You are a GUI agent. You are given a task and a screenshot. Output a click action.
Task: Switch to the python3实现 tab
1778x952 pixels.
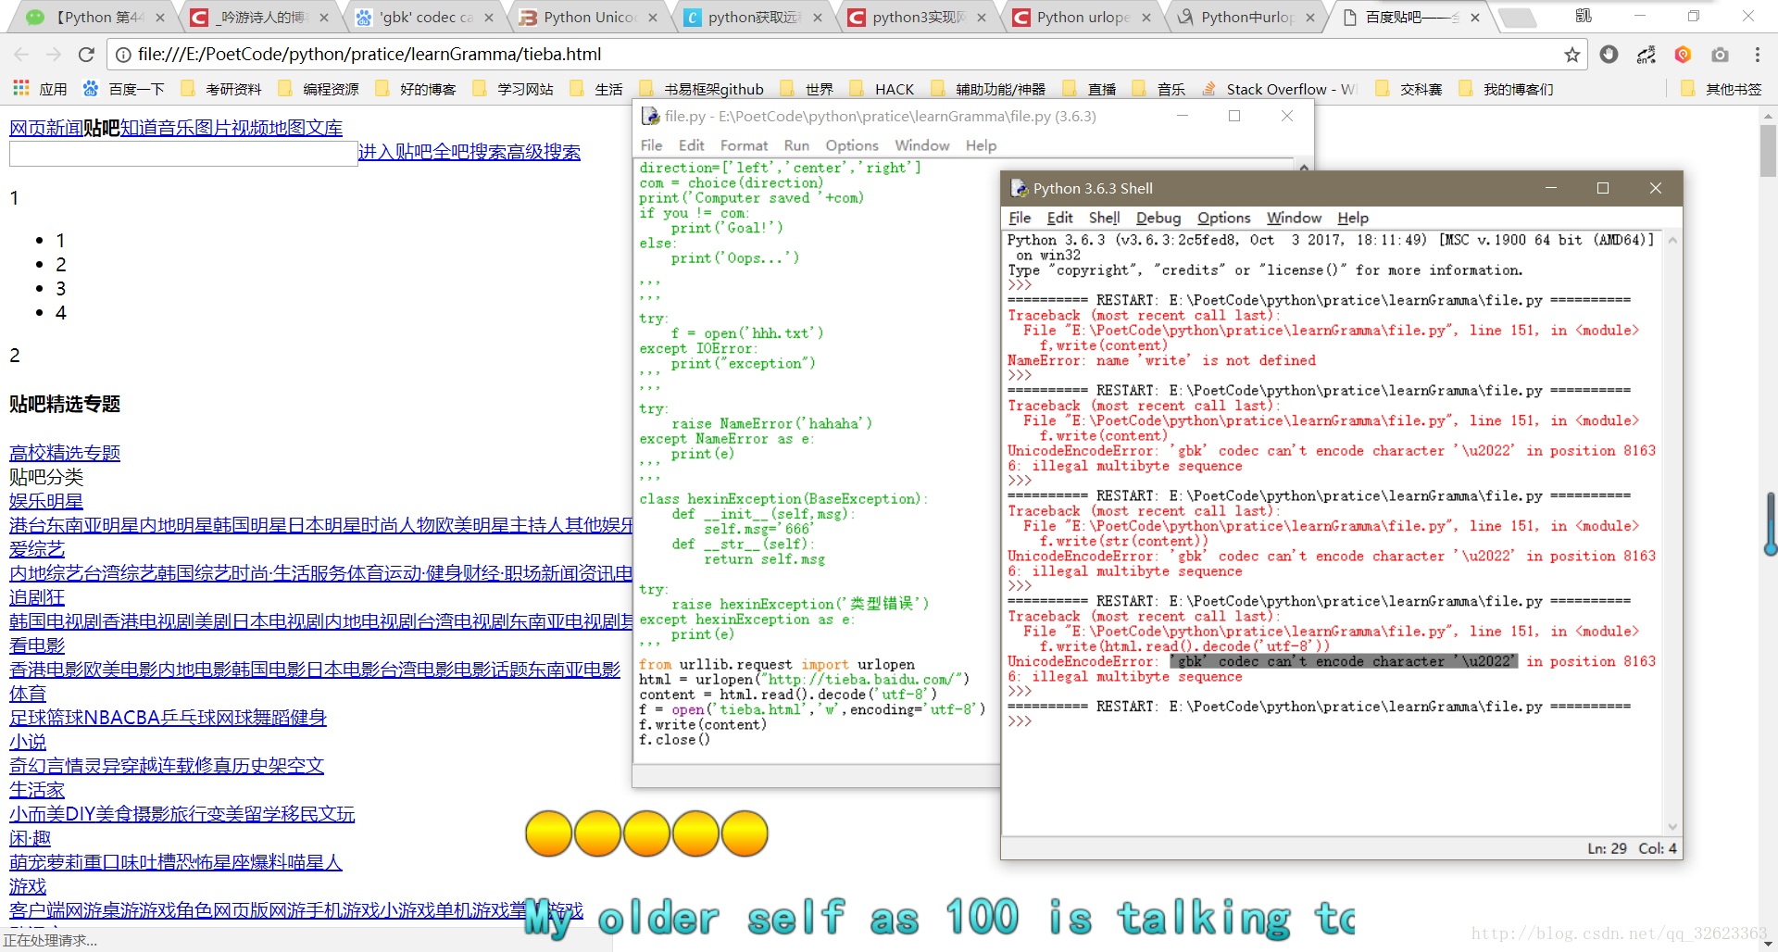click(919, 17)
